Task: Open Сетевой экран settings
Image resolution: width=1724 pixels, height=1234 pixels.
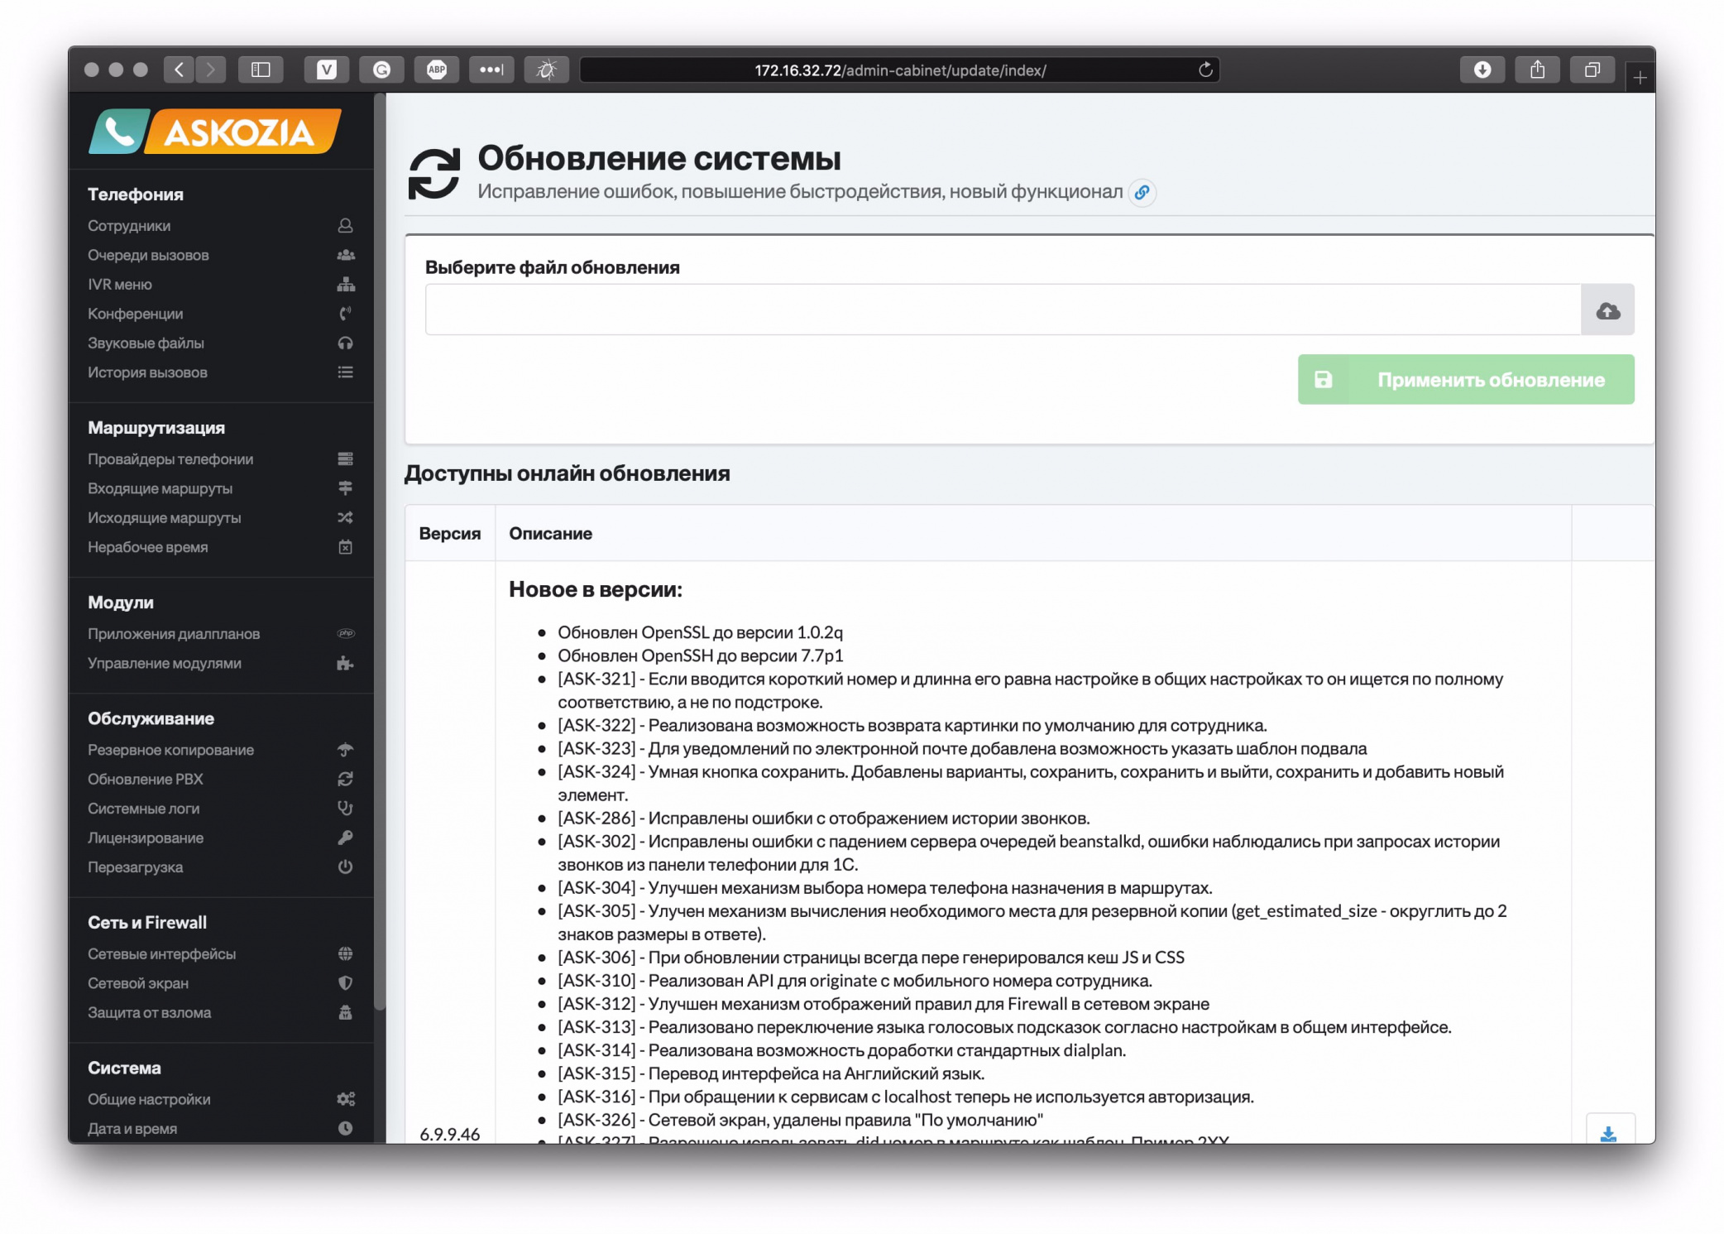Action: click(138, 983)
